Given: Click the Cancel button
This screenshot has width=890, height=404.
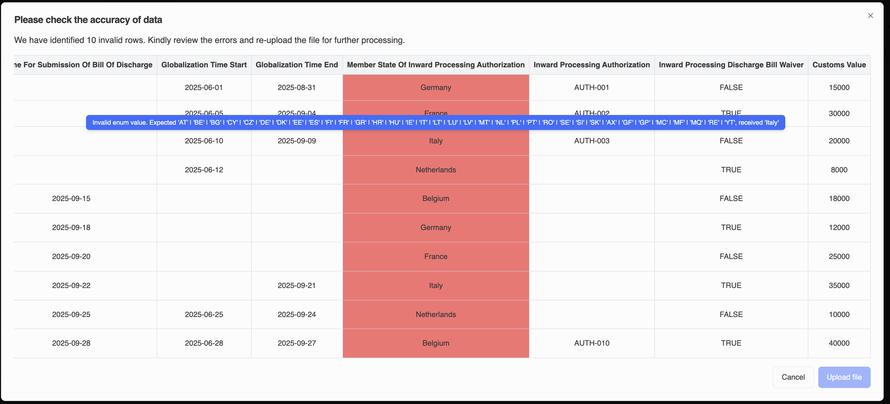Looking at the screenshot, I should pos(793,377).
